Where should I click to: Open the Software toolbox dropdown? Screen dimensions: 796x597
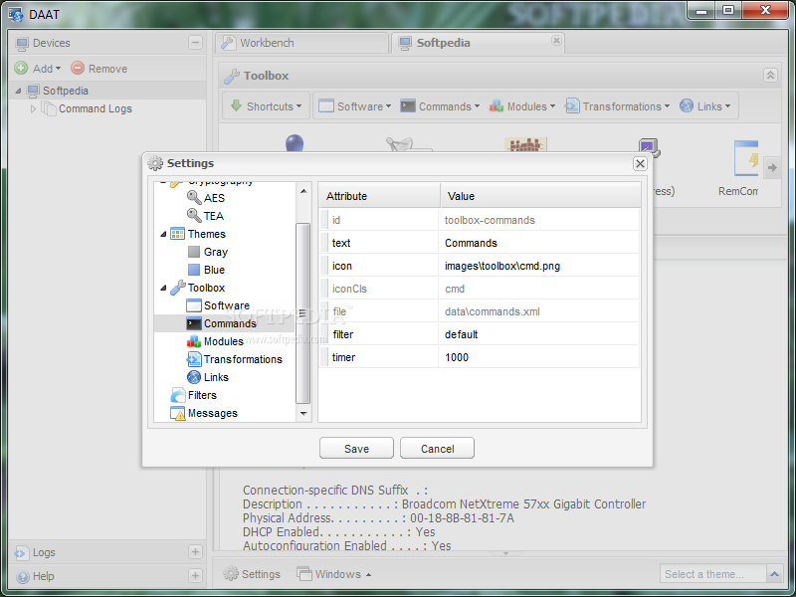click(x=354, y=106)
